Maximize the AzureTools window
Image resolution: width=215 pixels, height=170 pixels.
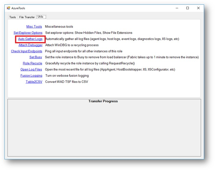click(x=188, y=8)
